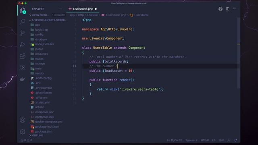Click the app breadcrumb segment
The height and width of the screenshot is (145, 258).
[72, 15]
